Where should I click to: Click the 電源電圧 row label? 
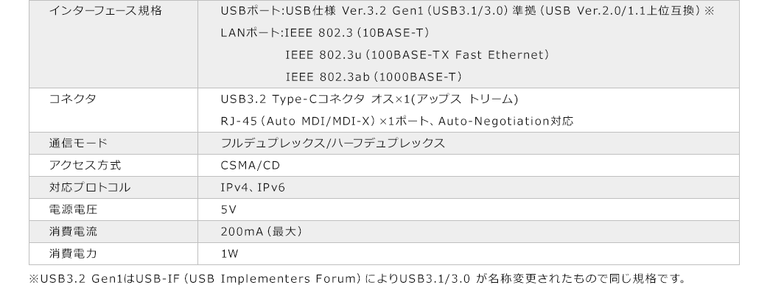coord(73,209)
